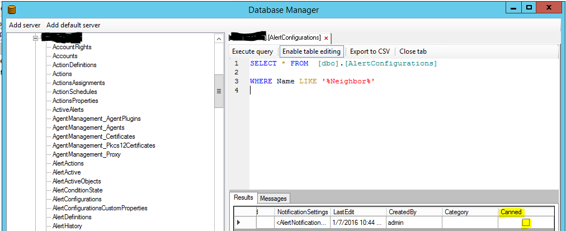The height and width of the screenshot is (231, 566).
Task: Choose Add default server menu item
Action: coord(73,25)
